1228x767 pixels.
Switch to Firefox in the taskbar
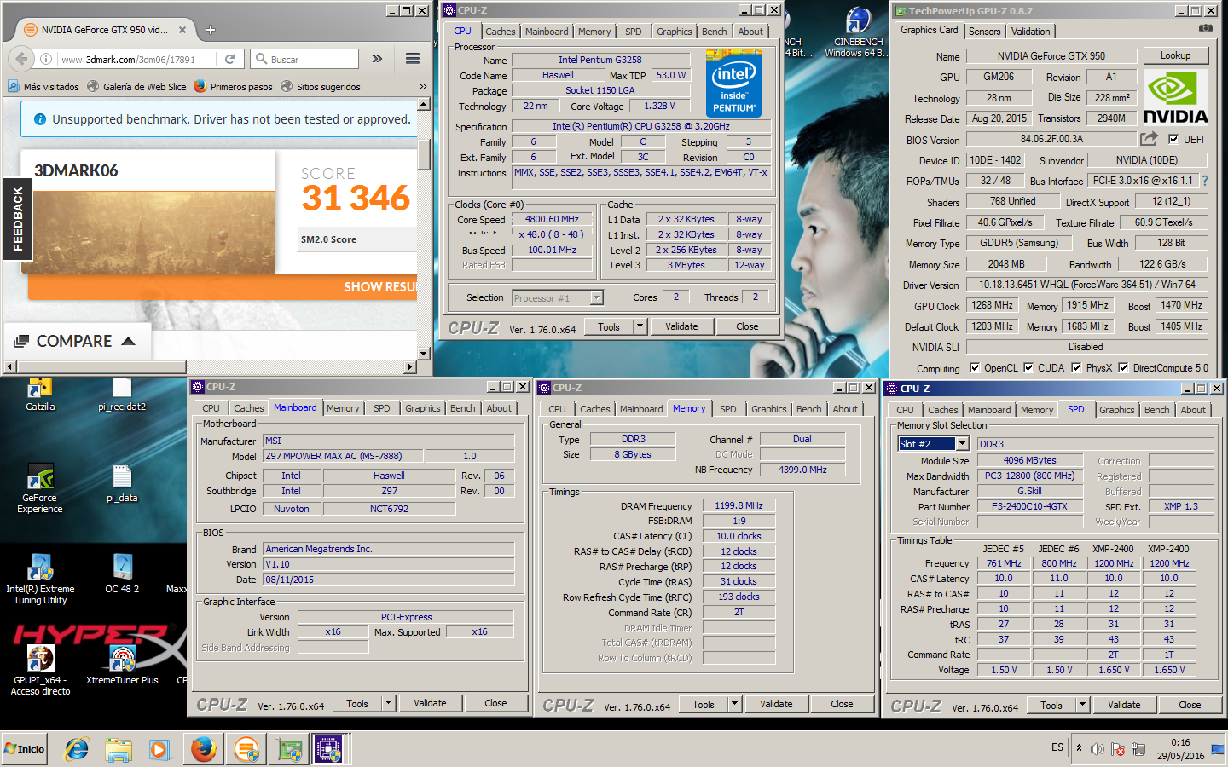coord(203,749)
